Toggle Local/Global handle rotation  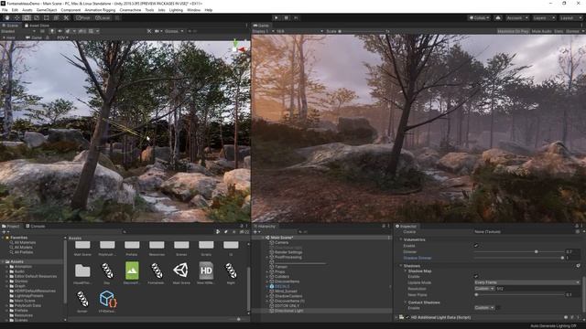103,18
